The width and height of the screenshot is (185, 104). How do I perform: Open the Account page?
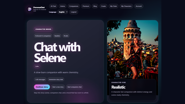pyautogui.click(x=139, y=6)
